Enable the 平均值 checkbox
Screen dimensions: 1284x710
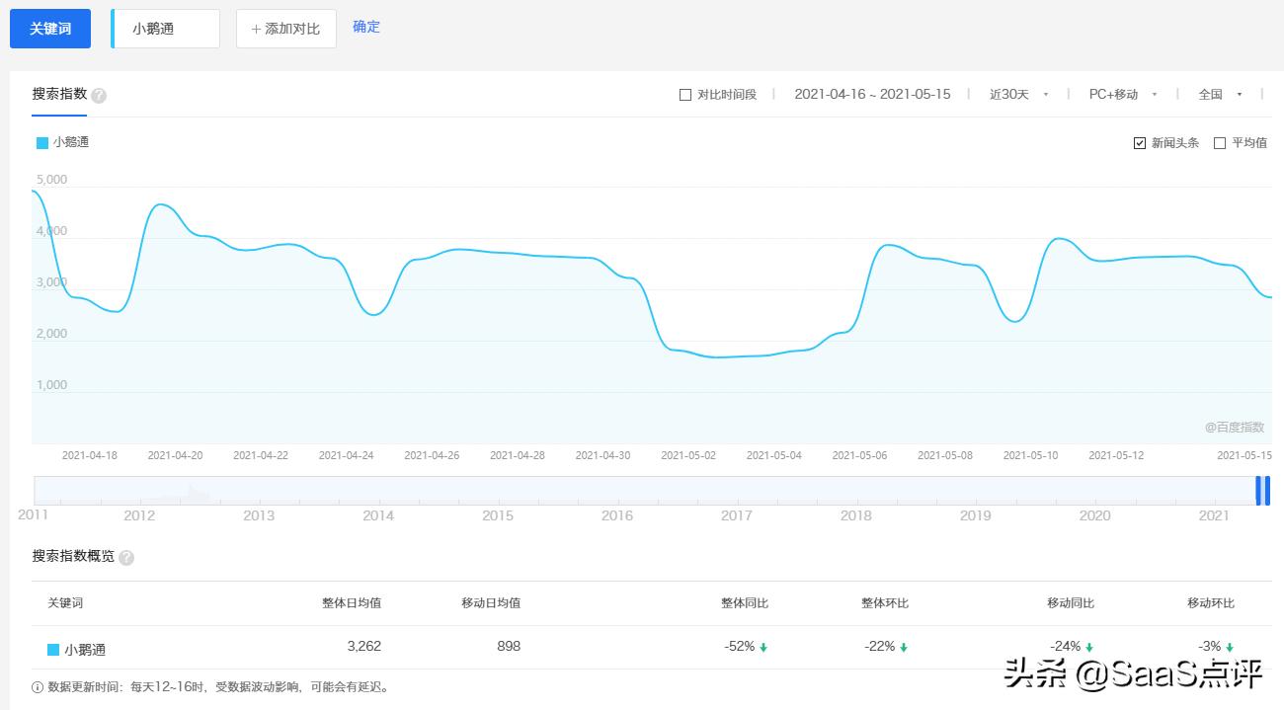coord(1220,143)
